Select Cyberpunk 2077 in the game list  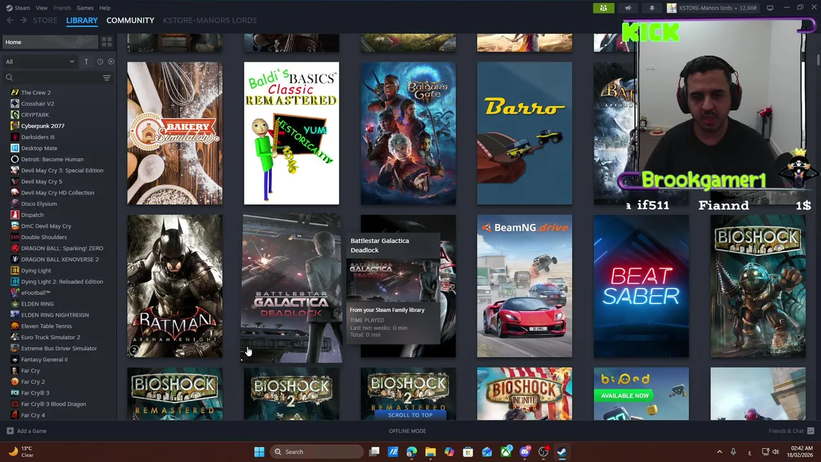point(42,126)
